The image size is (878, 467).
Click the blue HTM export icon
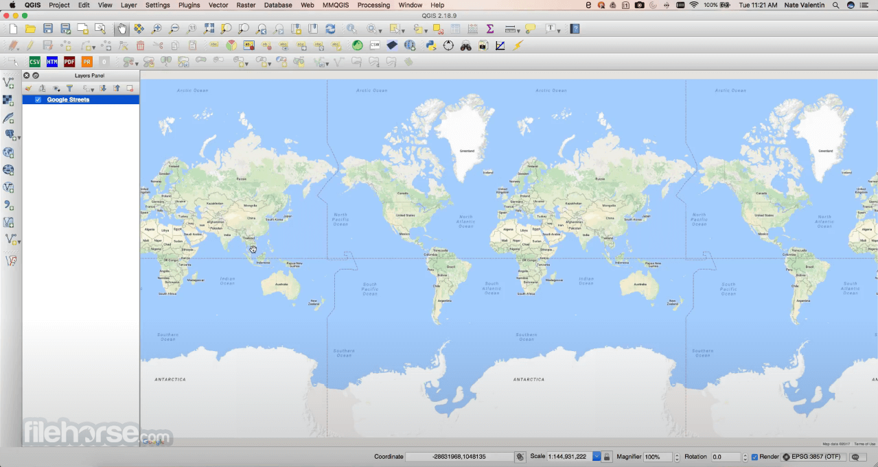tap(52, 62)
